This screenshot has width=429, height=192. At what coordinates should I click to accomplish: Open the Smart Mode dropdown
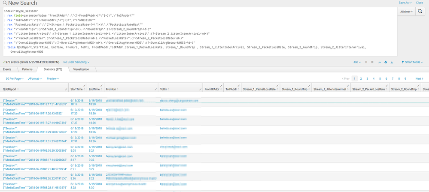412,62
